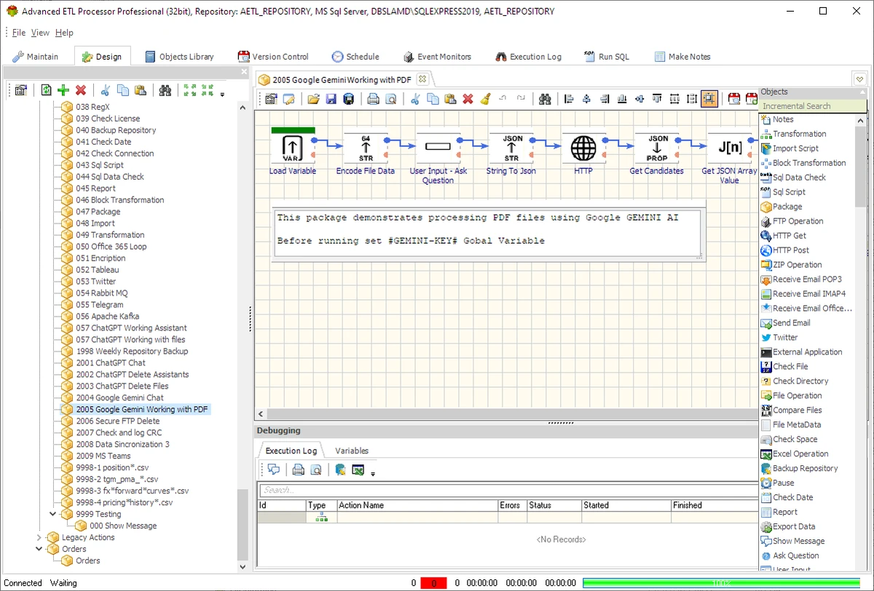Click the binoculars search icon in tree toolbar
Image resolution: width=874 pixels, height=591 pixels.
click(x=166, y=90)
